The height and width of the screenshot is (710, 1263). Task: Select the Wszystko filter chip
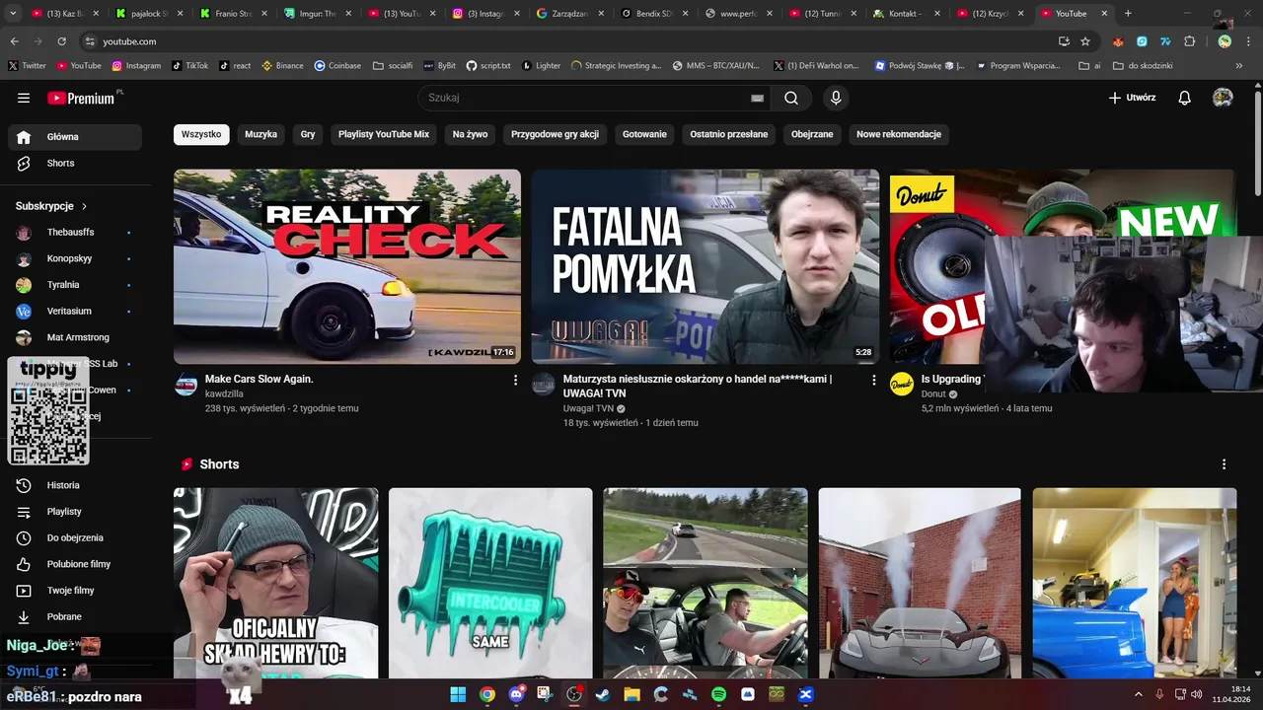point(201,134)
